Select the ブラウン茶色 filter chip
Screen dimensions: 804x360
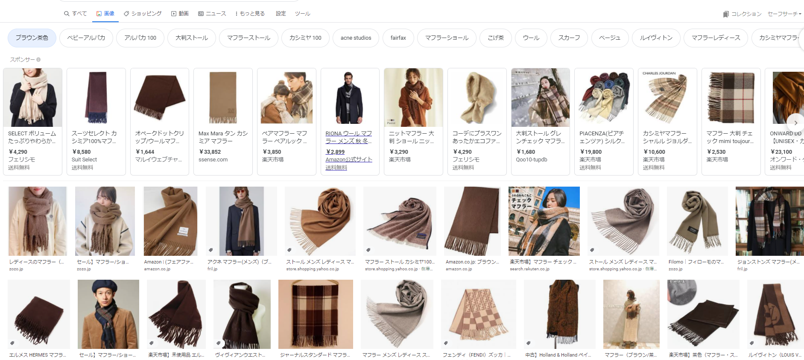pos(32,38)
